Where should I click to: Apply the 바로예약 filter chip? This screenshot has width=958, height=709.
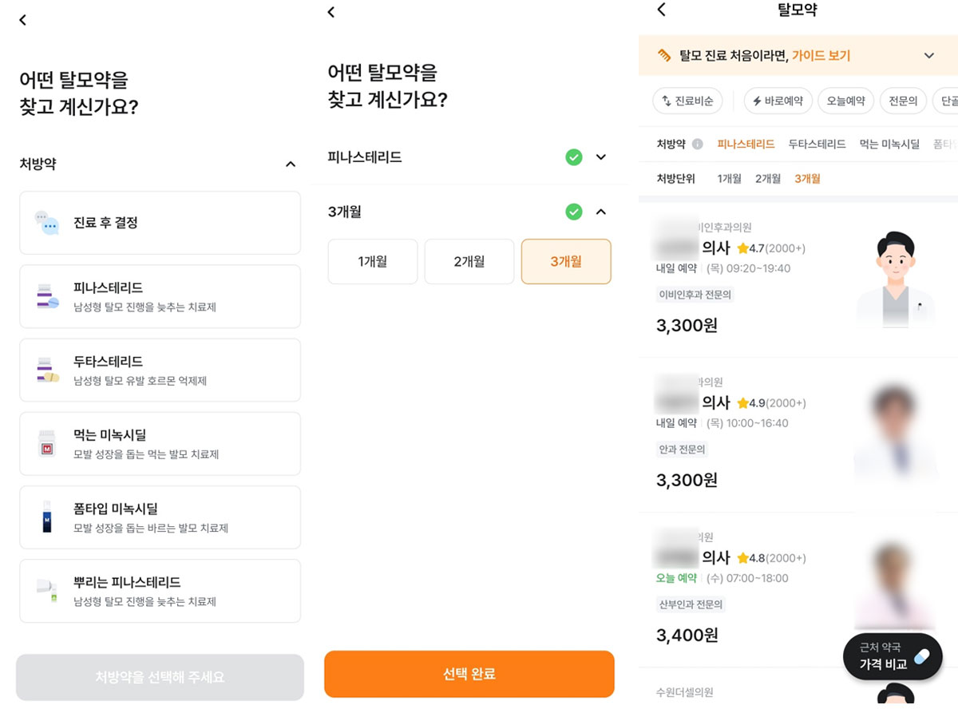tap(778, 101)
